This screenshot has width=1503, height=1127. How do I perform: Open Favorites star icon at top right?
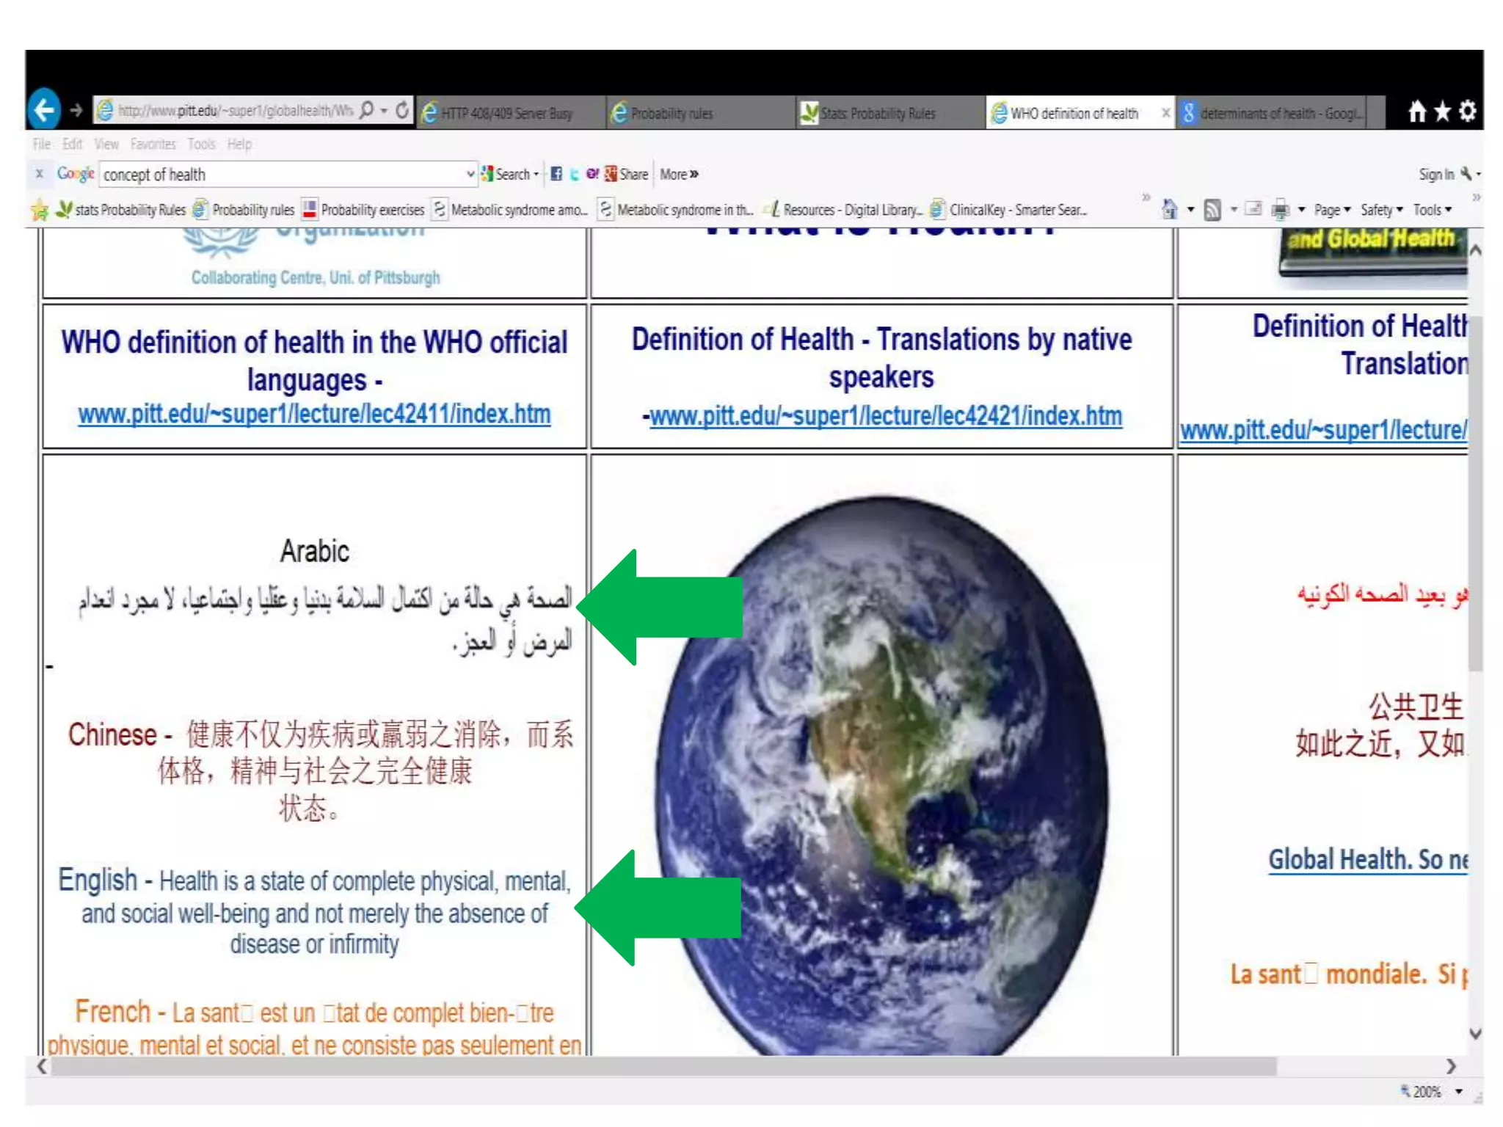click(x=1442, y=112)
